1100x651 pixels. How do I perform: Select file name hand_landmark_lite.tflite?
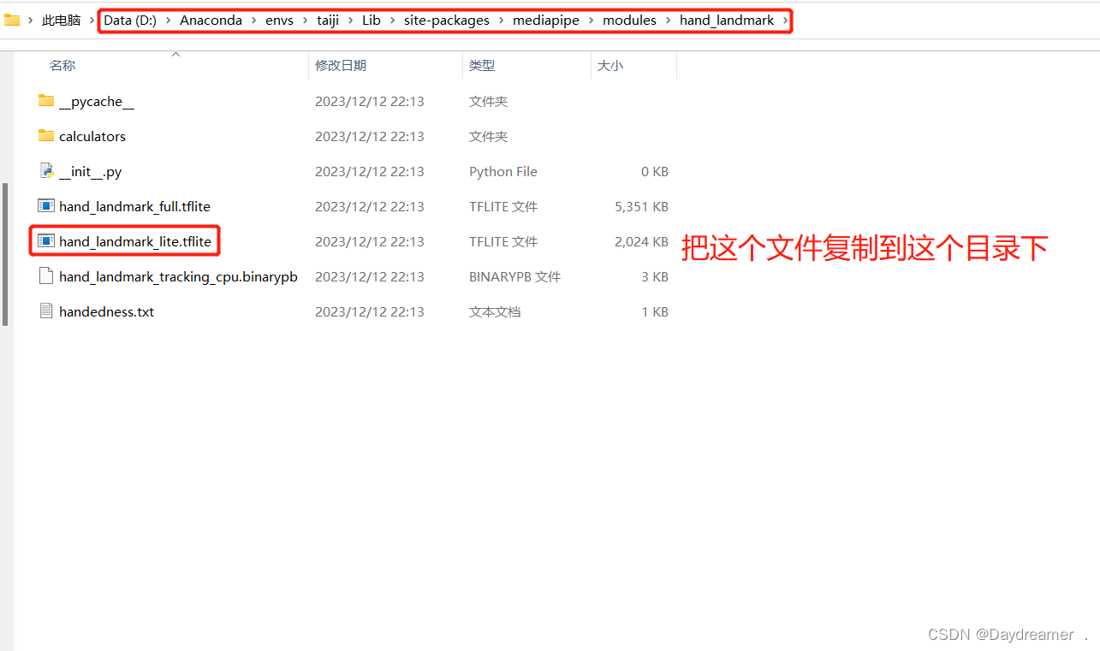click(135, 241)
